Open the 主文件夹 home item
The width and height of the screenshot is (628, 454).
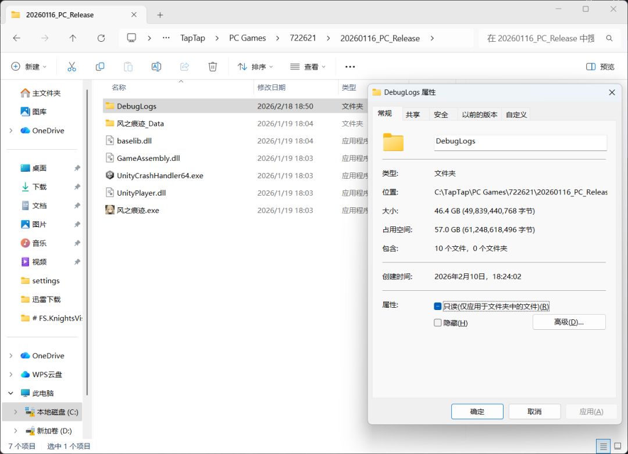pyautogui.click(x=41, y=93)
